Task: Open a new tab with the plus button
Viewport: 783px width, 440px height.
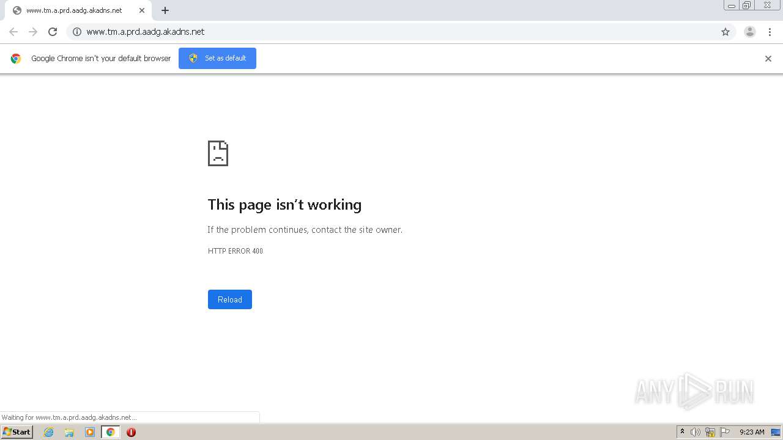Action: tap(165, 10)
